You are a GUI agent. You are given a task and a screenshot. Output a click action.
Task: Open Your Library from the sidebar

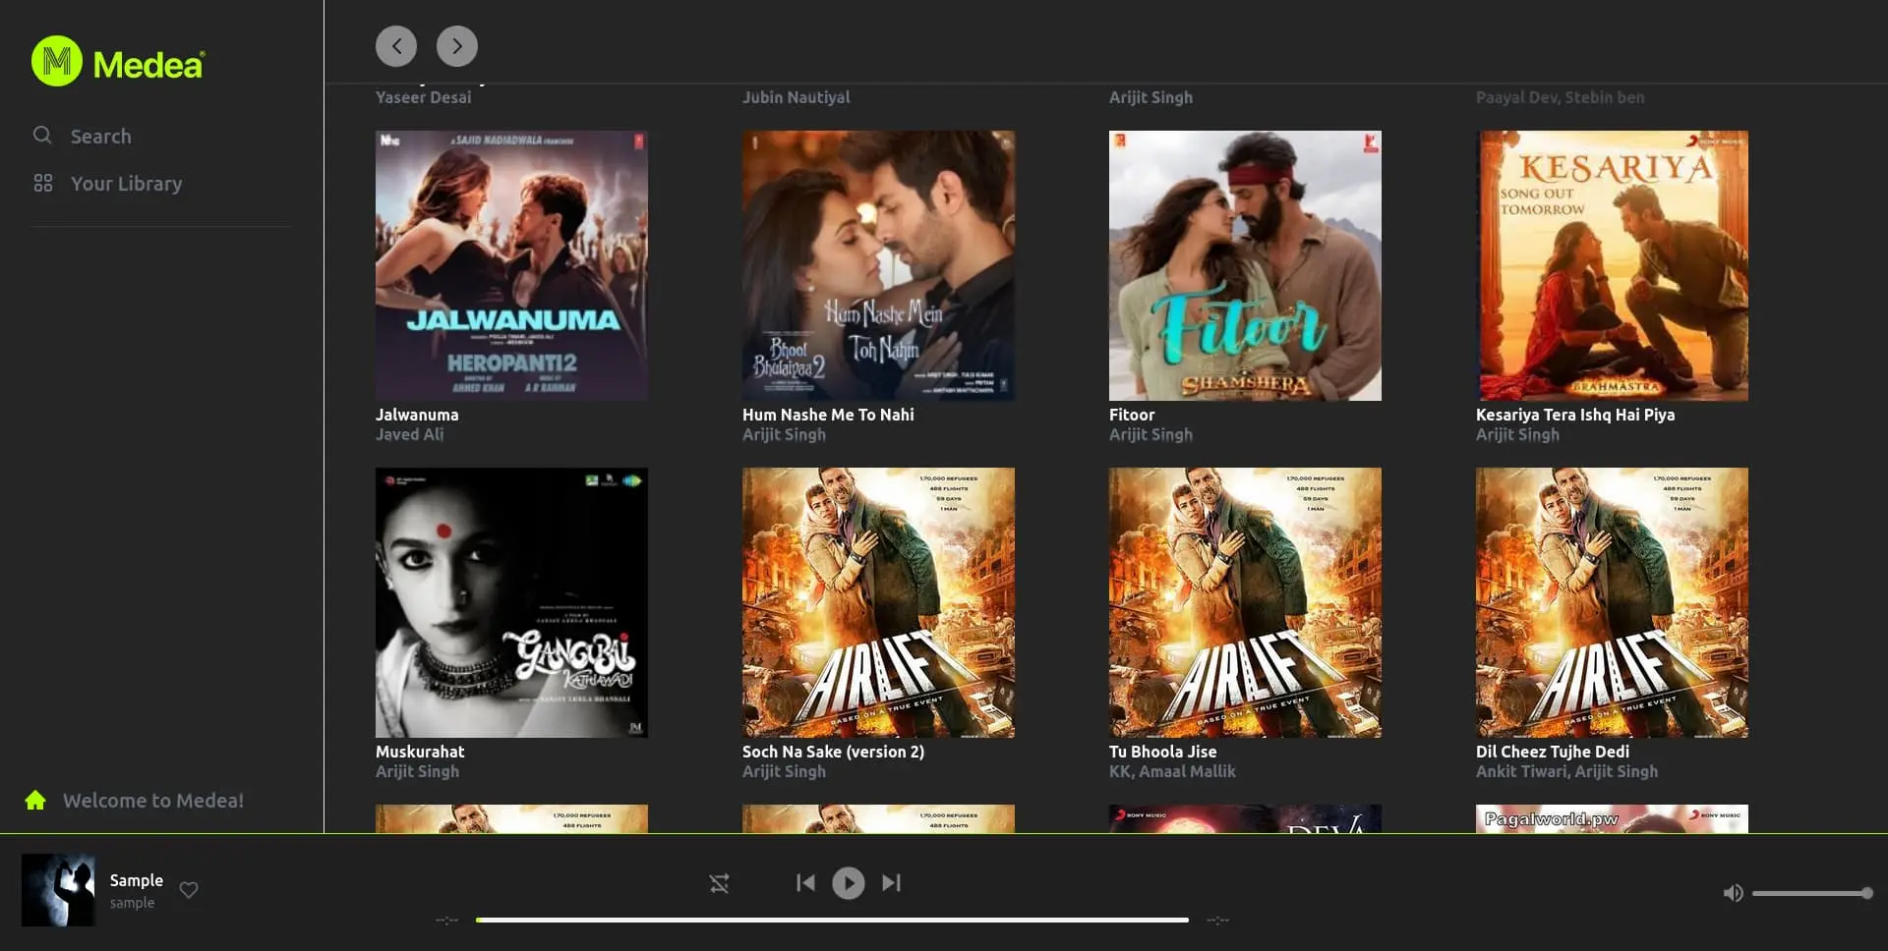(125, 183)
